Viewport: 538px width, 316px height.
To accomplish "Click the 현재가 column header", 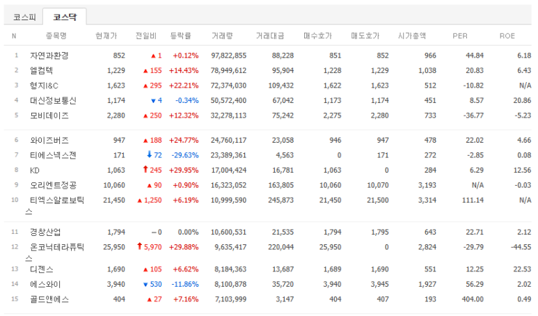I will coord(106,35).
